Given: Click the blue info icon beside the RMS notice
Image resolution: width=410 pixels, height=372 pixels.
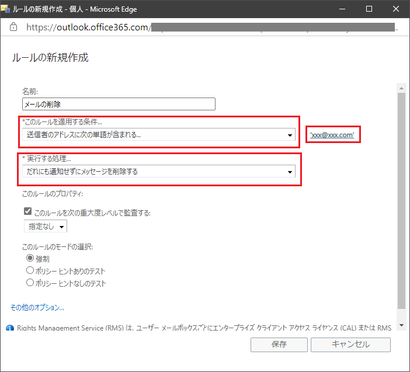Looking at the screenshot, I should [x=10, y=328].
